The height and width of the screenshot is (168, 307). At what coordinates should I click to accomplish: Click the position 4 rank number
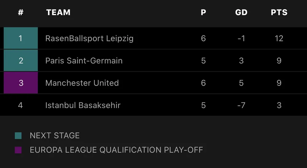click(x=21, y=105)
